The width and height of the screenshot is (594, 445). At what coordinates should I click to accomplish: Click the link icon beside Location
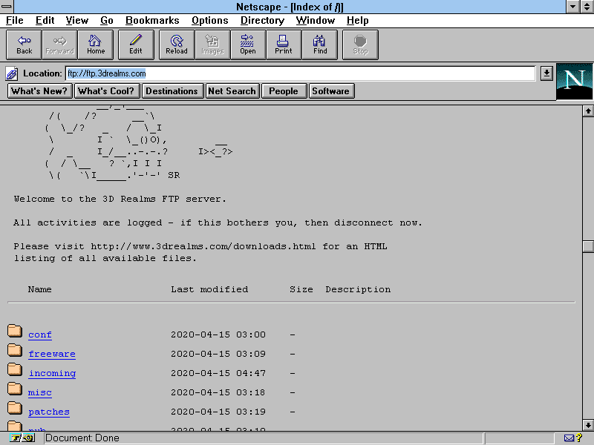coord(12,73)
